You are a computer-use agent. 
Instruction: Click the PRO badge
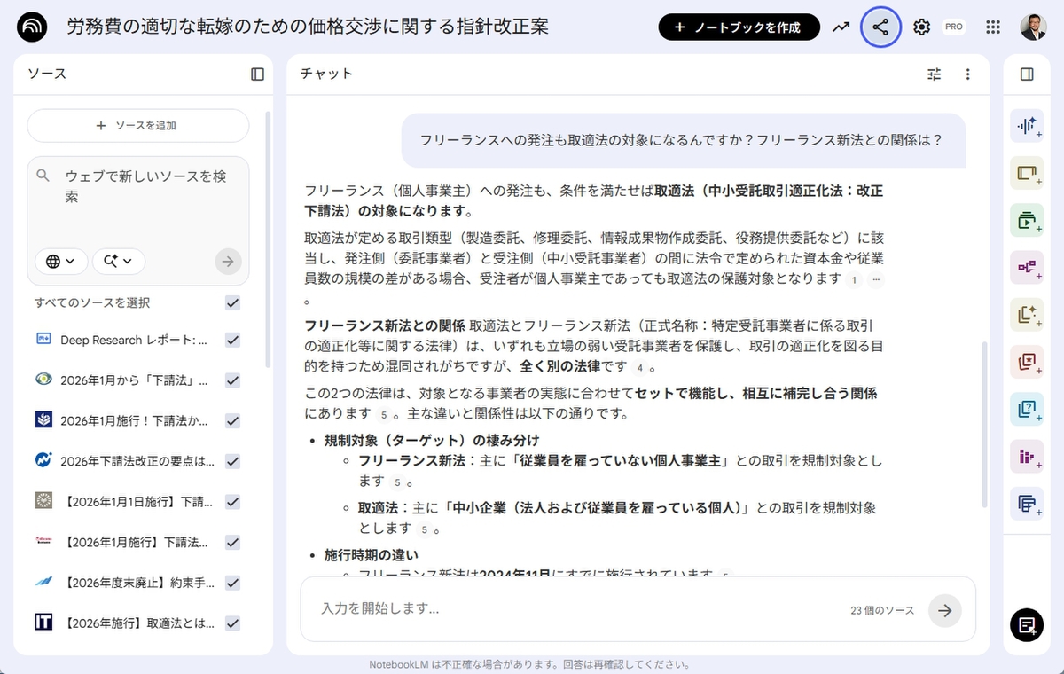954,27
